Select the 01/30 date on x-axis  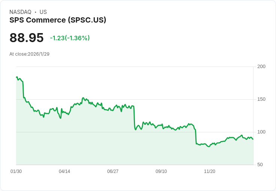[x=16, y=171]
